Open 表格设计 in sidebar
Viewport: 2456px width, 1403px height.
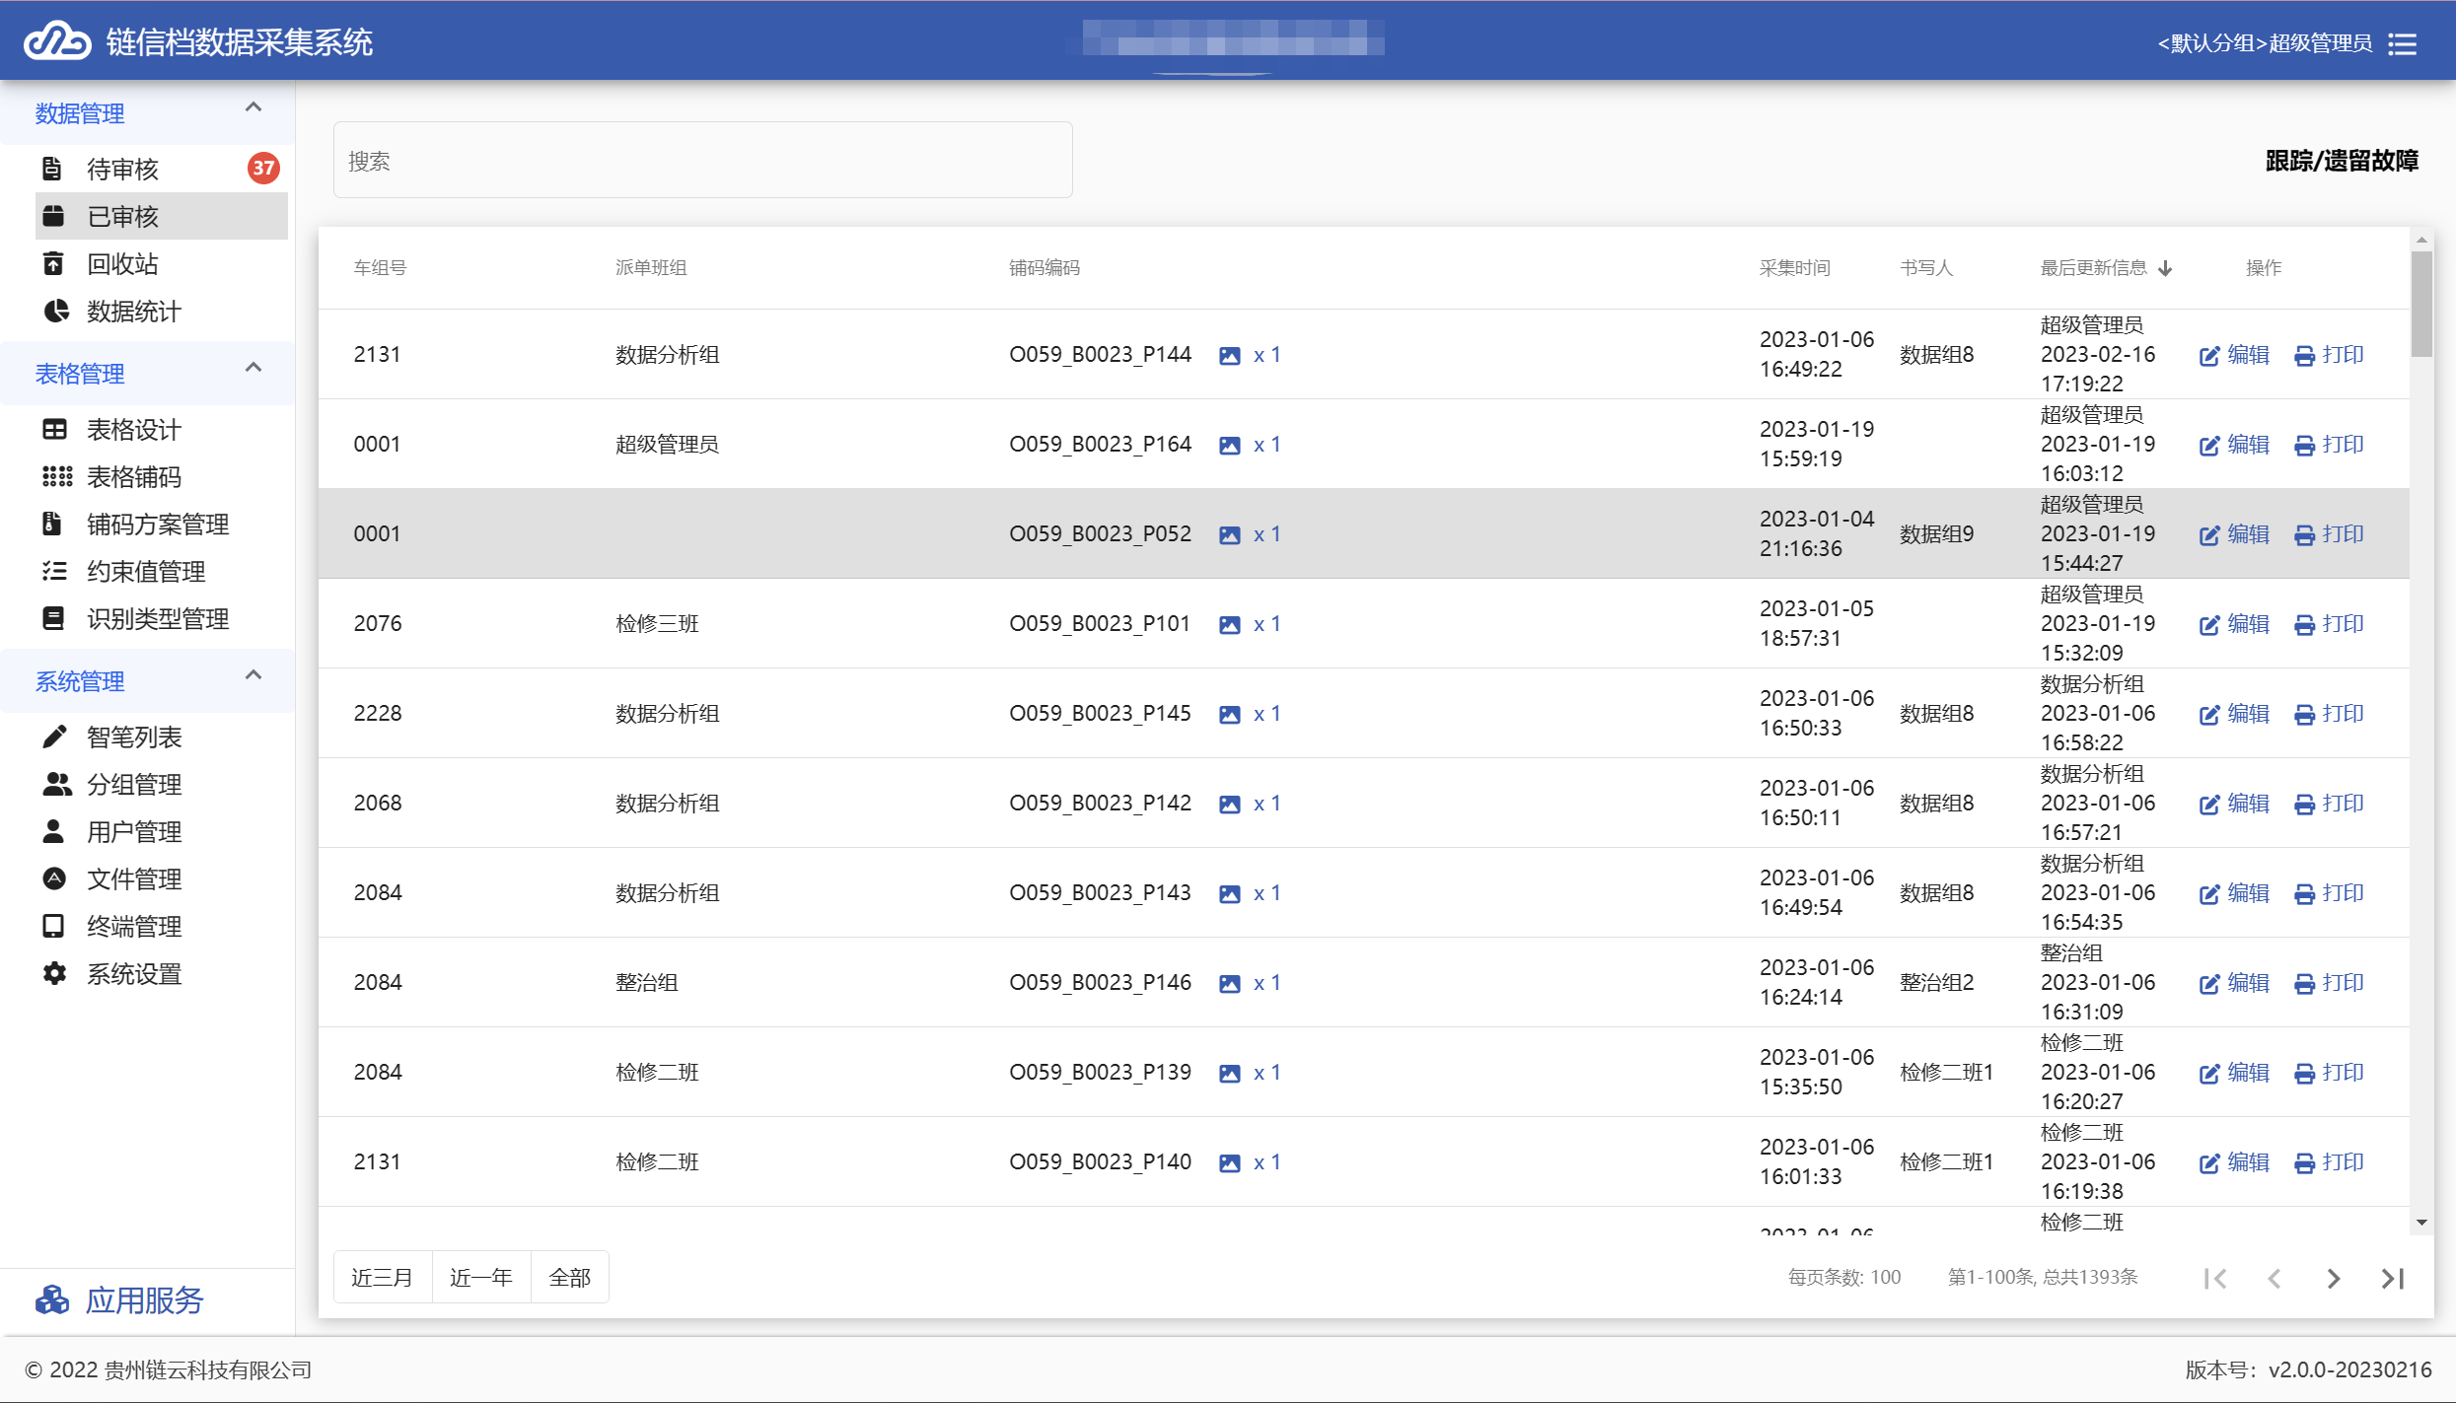133,430
